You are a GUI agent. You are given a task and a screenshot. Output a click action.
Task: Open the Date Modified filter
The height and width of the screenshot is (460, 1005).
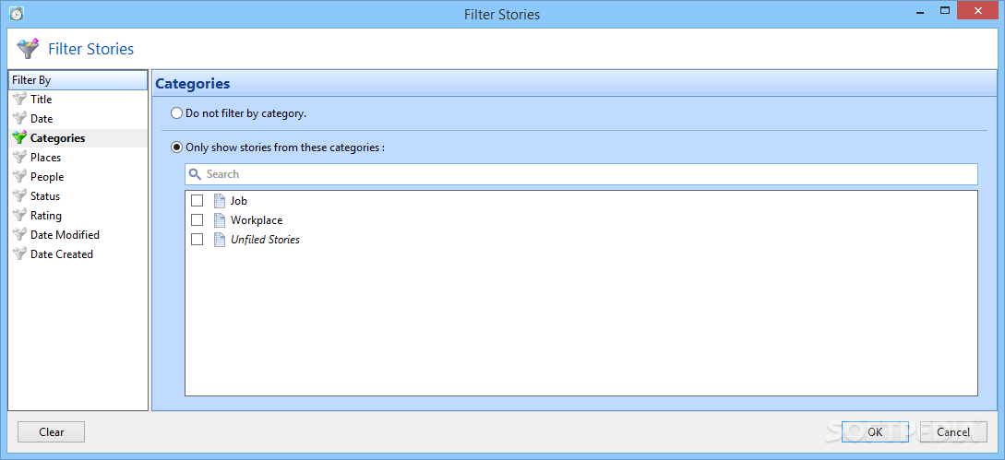(x=78, y=235)
